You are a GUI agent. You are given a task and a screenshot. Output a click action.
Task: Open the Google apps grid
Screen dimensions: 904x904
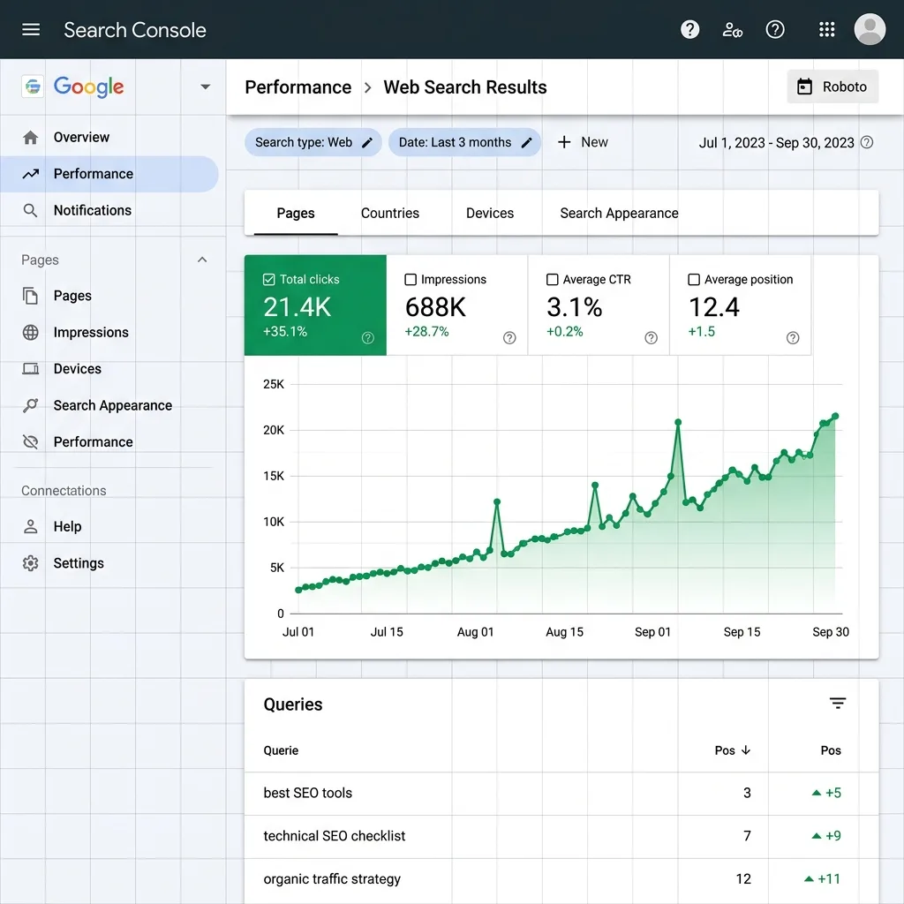pyautogui.click(x=826, y=29)
